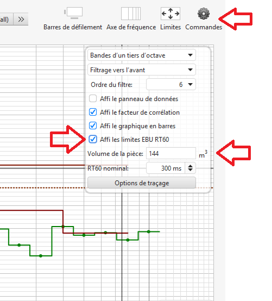Uncheck Affi le facteur de corrélation
Screen dimensions: 272x301
93,112
